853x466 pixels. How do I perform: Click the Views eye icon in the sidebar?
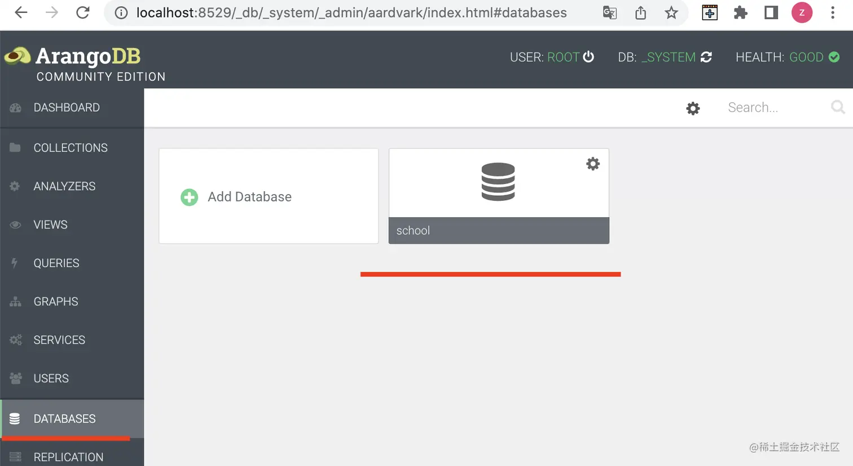(15, 225)
